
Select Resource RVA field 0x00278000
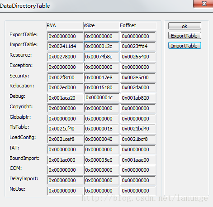click(x=65, y=57)
